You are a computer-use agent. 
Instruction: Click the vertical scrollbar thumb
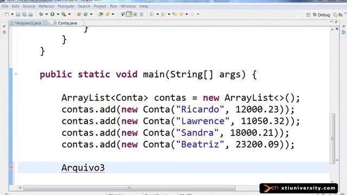click(332, 139)
